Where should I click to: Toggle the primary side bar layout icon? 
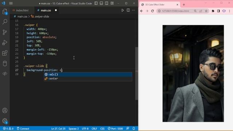(96, 3)
